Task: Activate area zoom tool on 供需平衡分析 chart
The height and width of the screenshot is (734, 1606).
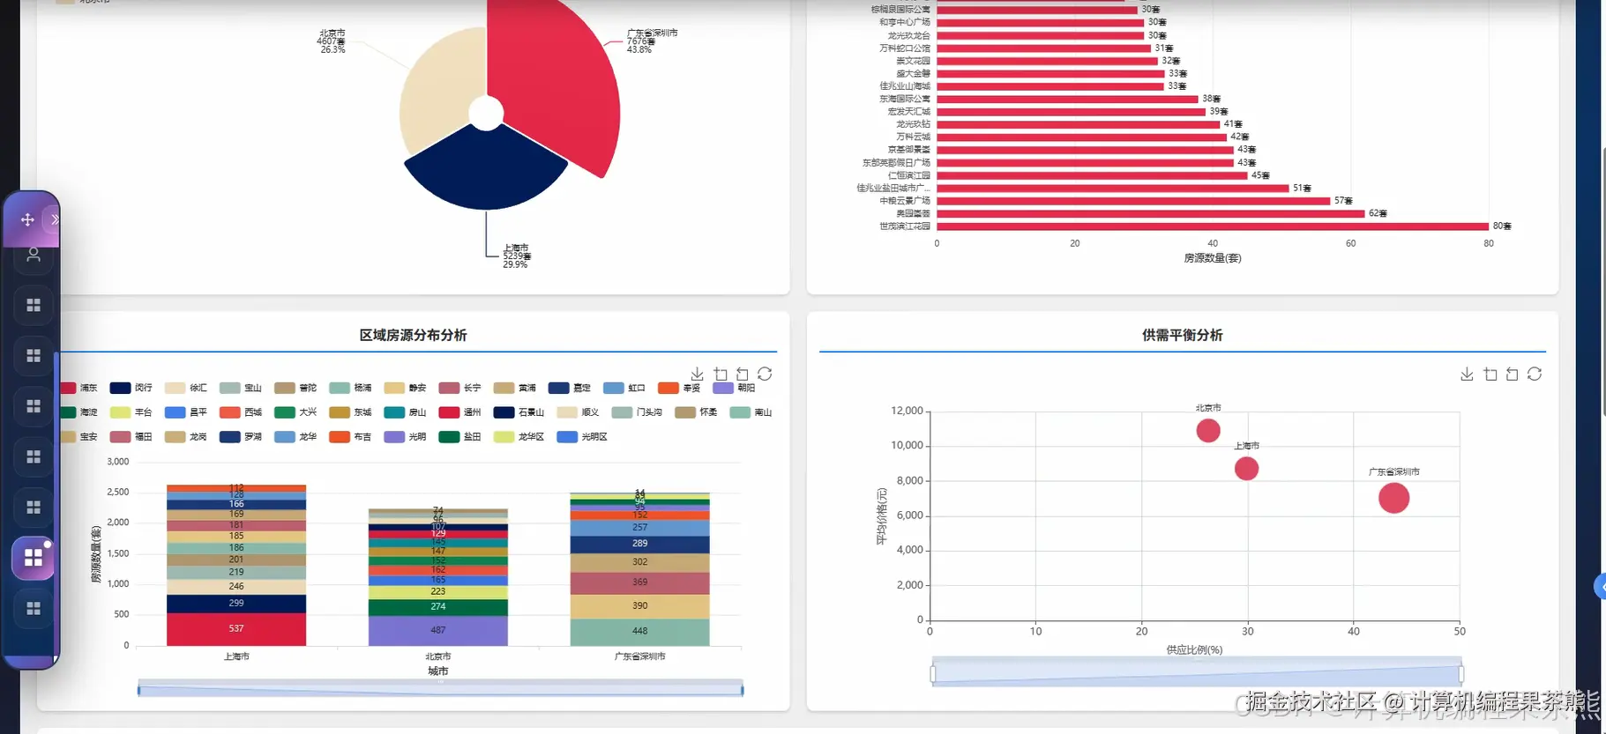Action: [1490, 374]
